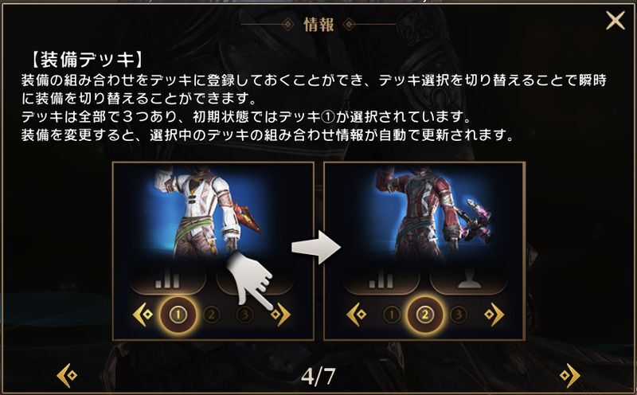Select deck 3 in right preview
The width and height of the screenshot is (637, 395).
(x=459, y=314)
